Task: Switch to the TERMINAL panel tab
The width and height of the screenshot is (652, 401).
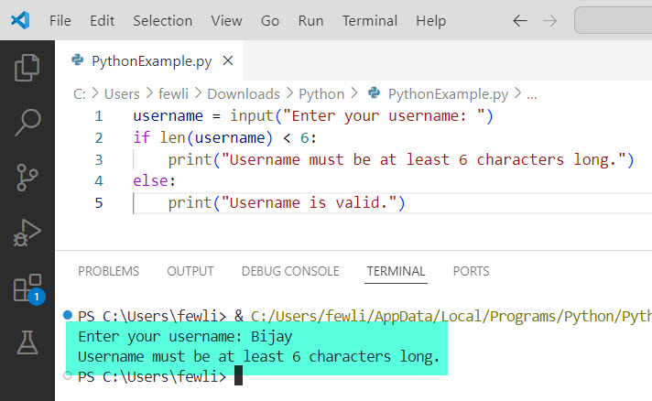Action: [396, 271]
